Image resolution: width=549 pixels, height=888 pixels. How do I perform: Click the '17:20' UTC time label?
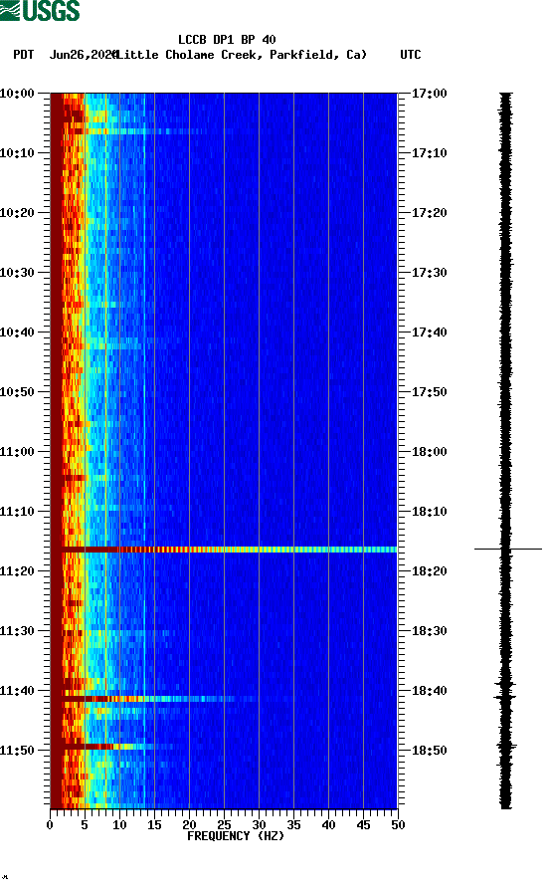429,212
